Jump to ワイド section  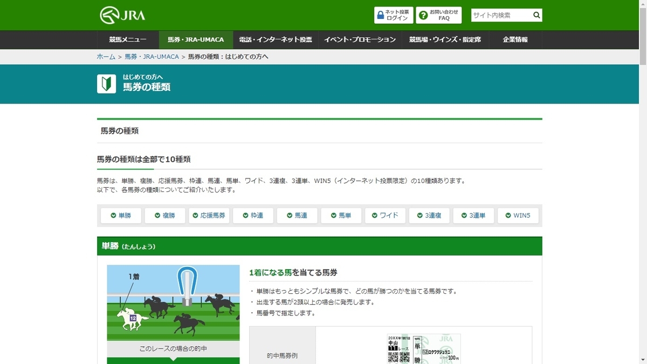(x=386, y=216)
